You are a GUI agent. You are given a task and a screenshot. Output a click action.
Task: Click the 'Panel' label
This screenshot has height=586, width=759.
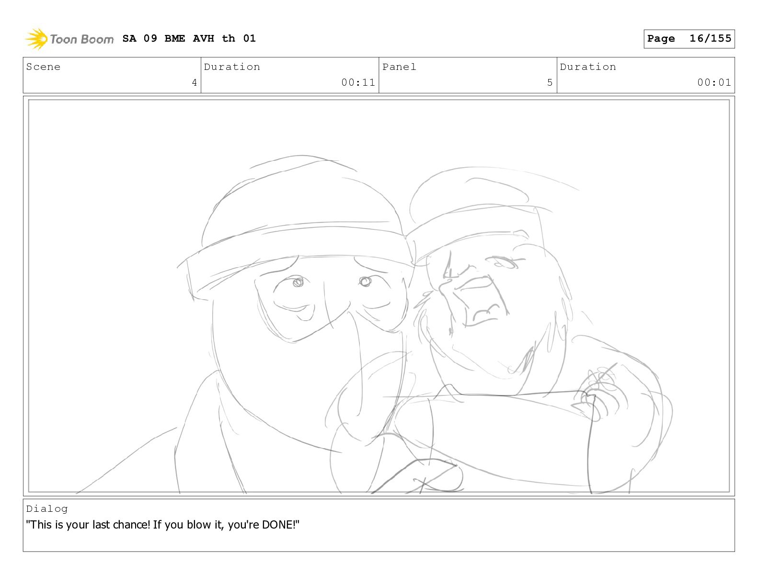[x=399, y=67]
